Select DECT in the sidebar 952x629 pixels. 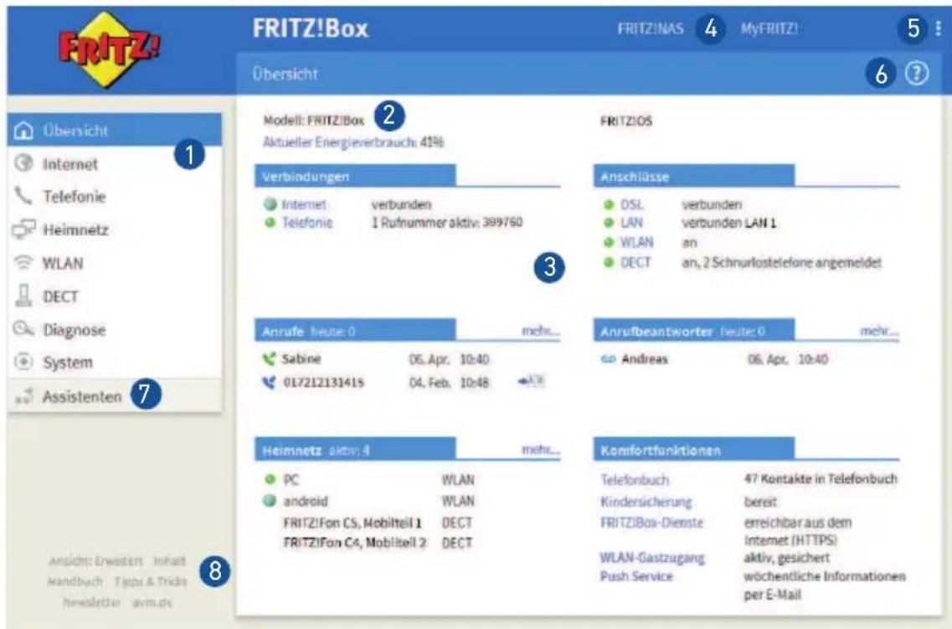tap(114, 296)
